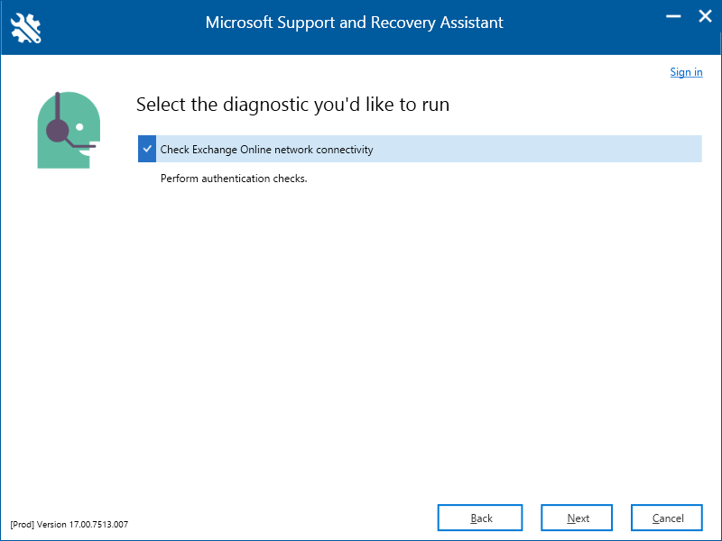The image size is (722, 541).
Task: Minimize the Support and Recovery Assistant window
Action: pyautogui.click(x=673, y=16)
